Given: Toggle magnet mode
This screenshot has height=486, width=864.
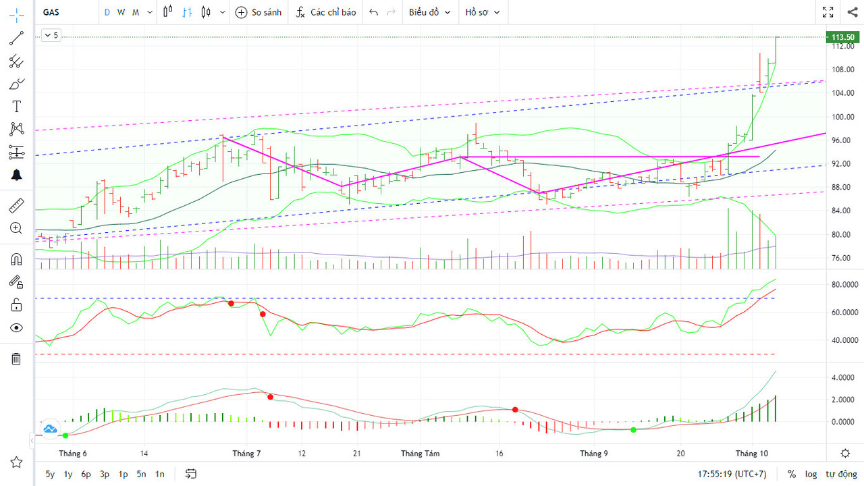Looking at the screenshot, I should 16,259.
